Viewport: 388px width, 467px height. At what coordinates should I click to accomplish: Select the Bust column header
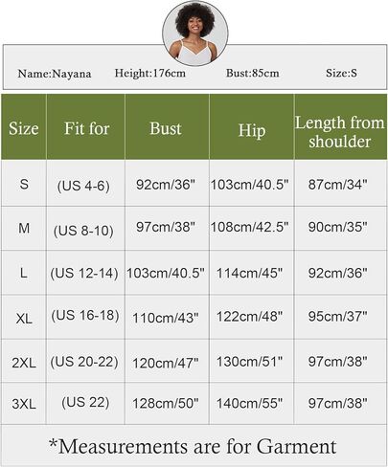click(x=166, y=128)
